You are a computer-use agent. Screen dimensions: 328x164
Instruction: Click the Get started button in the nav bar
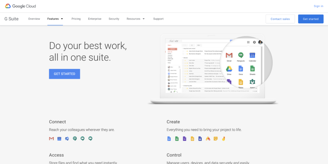[311, 19]
